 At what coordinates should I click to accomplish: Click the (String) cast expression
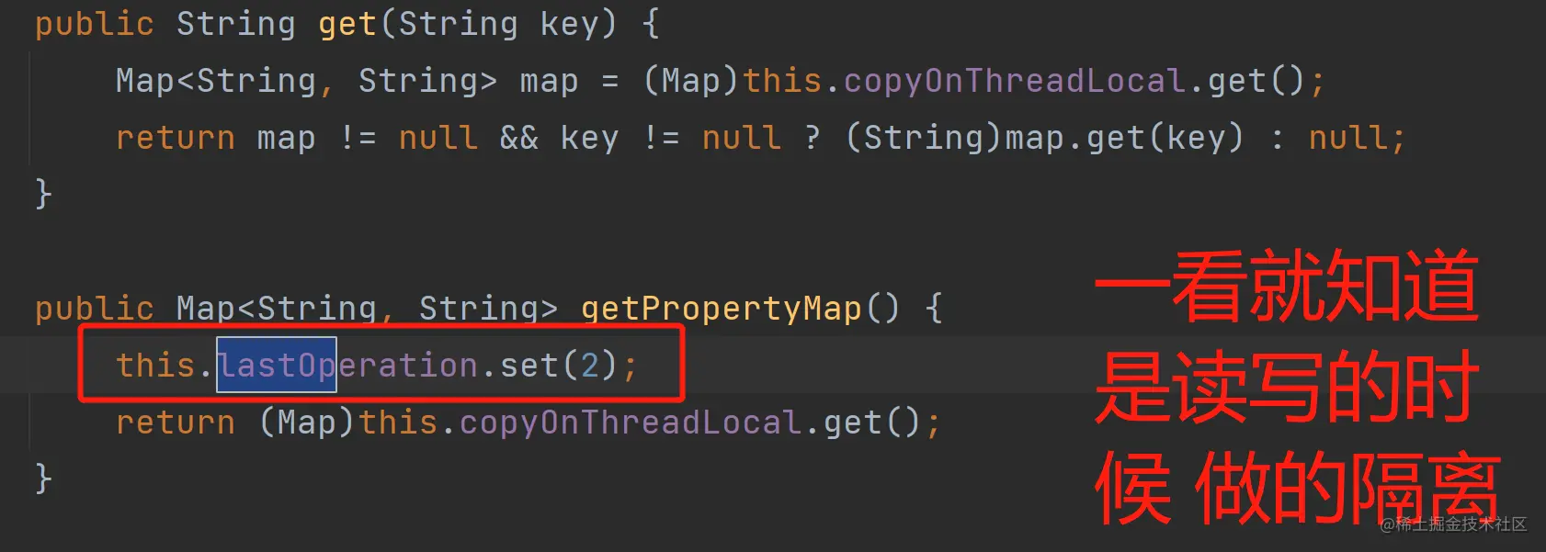tap(923, 138)
